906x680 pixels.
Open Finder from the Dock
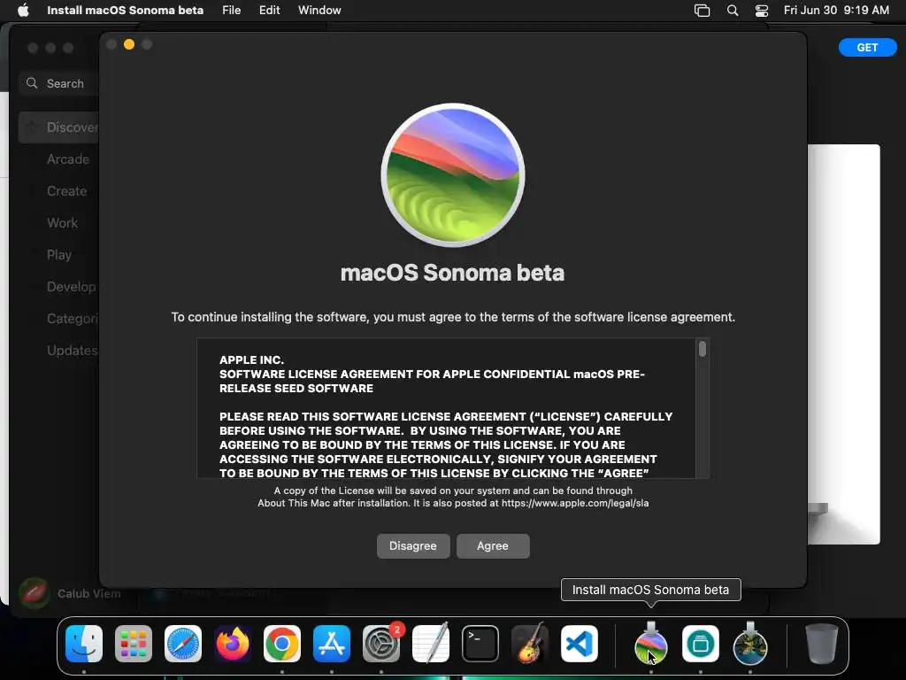[x=84, y=644]
